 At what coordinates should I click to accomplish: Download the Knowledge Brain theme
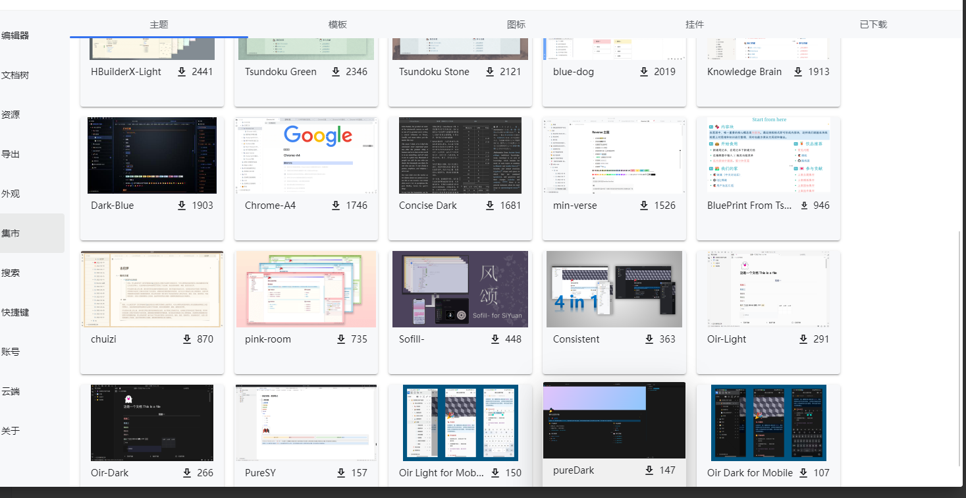tap(797, 72)
